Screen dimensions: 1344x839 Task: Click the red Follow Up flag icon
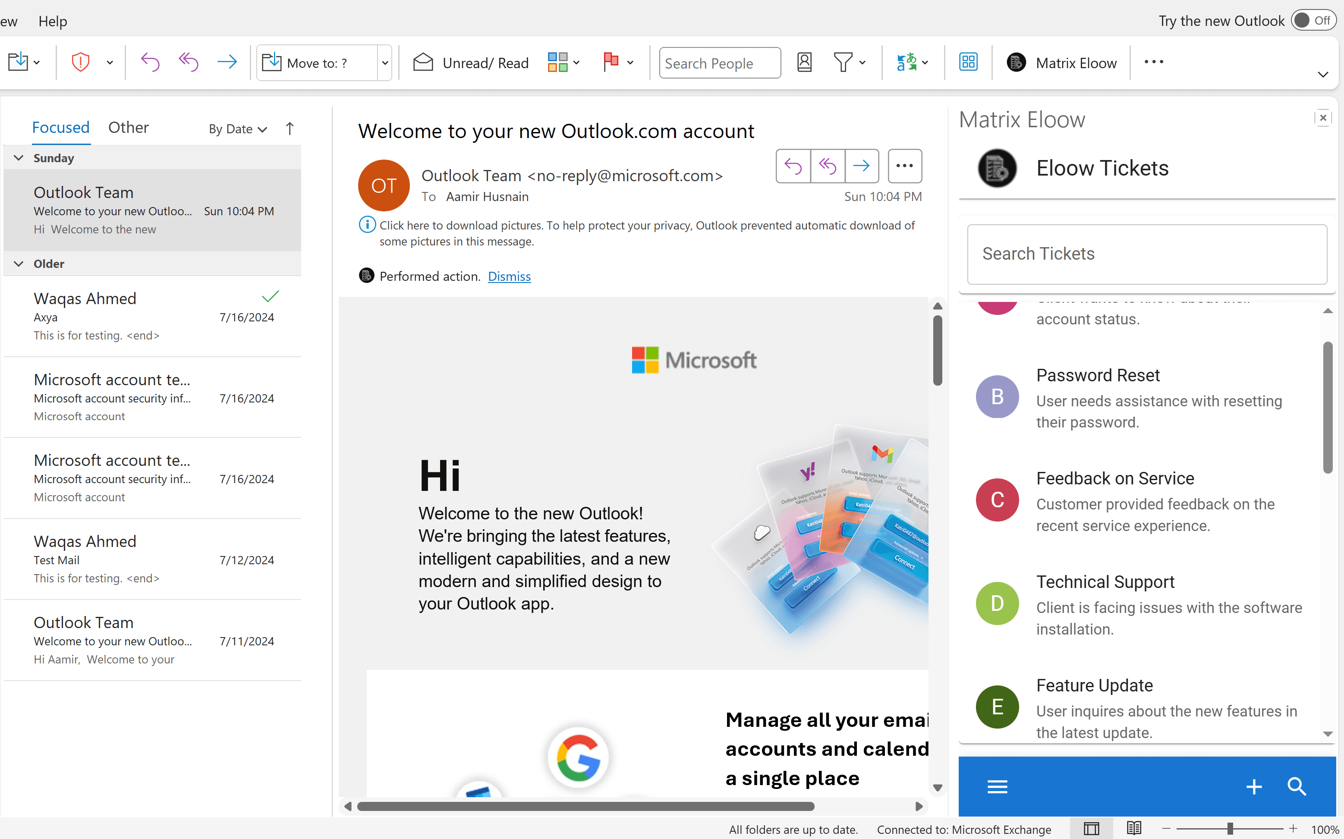point(611,62)
